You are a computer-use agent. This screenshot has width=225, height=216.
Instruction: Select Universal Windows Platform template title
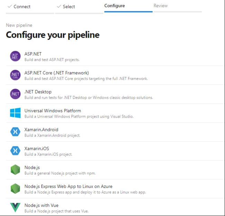(53, 111)
